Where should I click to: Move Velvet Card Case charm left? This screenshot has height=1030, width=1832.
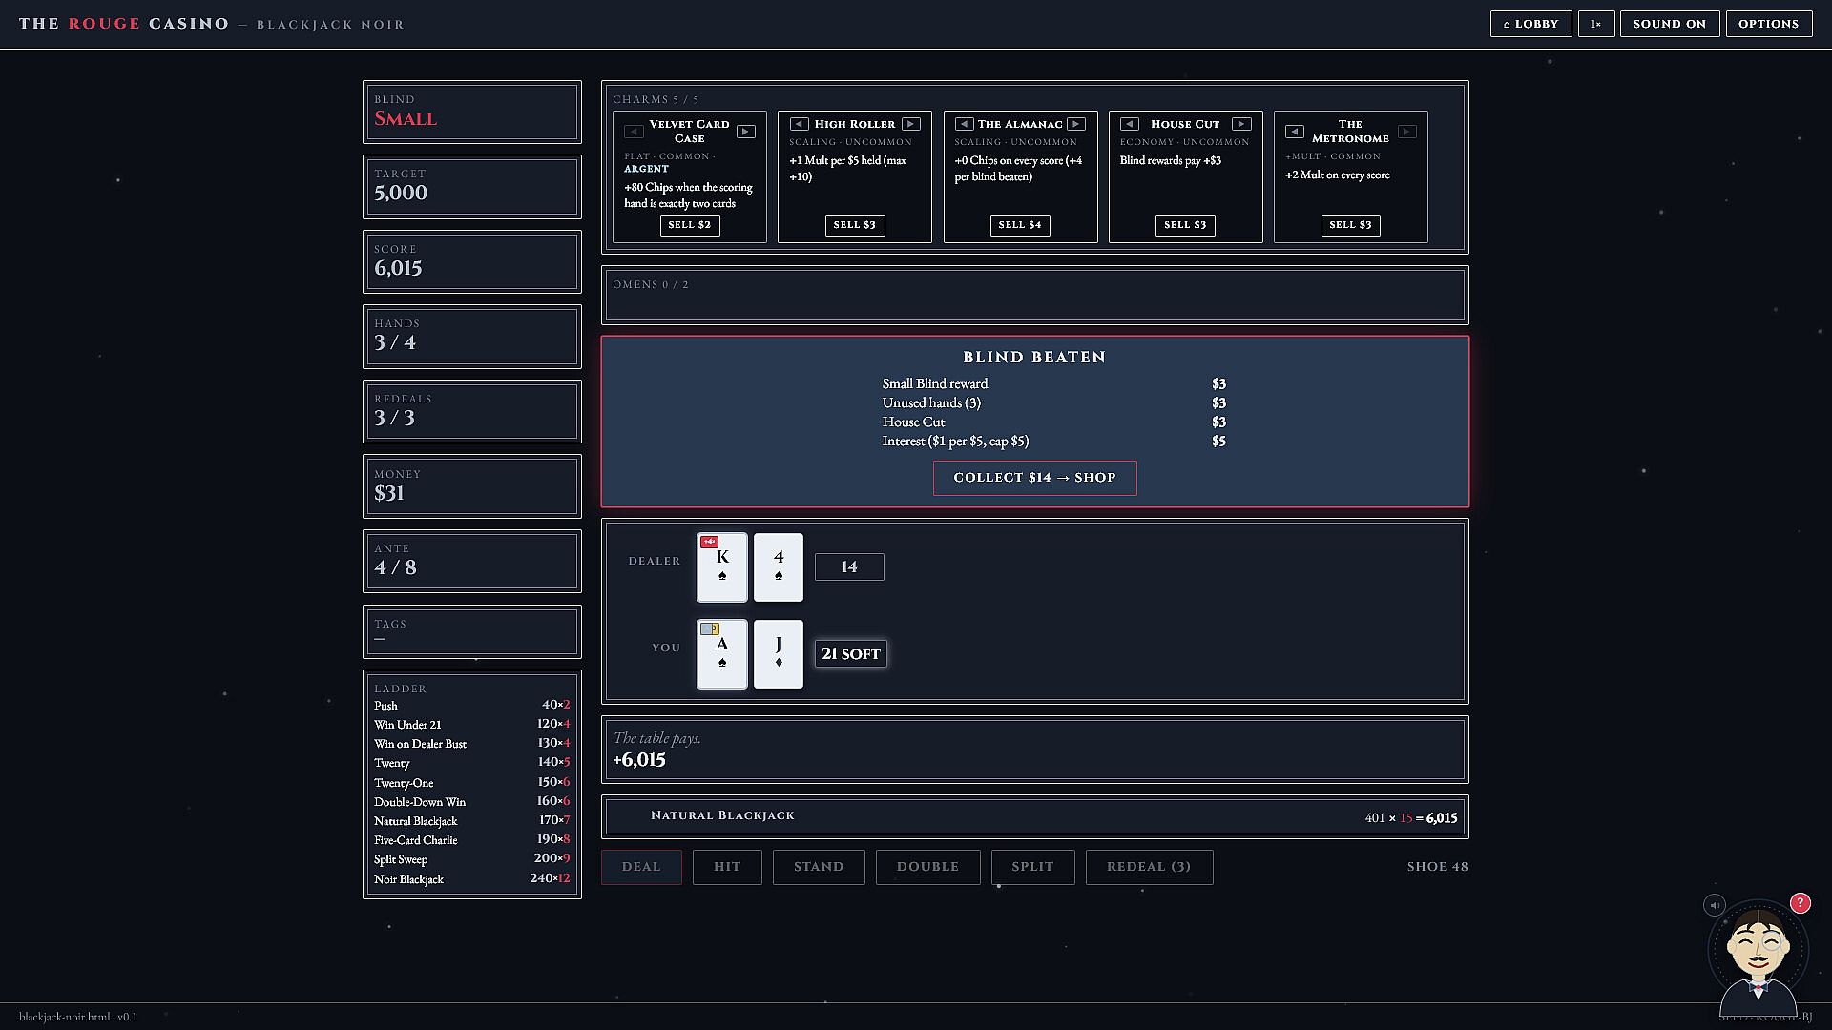pyautogui.click(x=634, y=132)
